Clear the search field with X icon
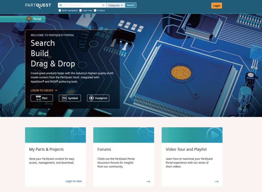The width and height of the screenshot is (262, 192). tap(103, 5)
